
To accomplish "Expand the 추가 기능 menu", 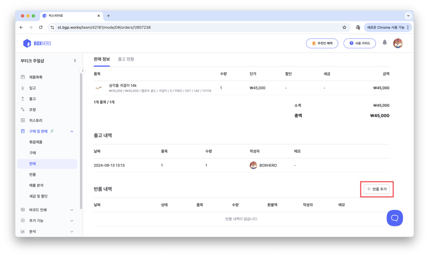I will pos(72,221).
